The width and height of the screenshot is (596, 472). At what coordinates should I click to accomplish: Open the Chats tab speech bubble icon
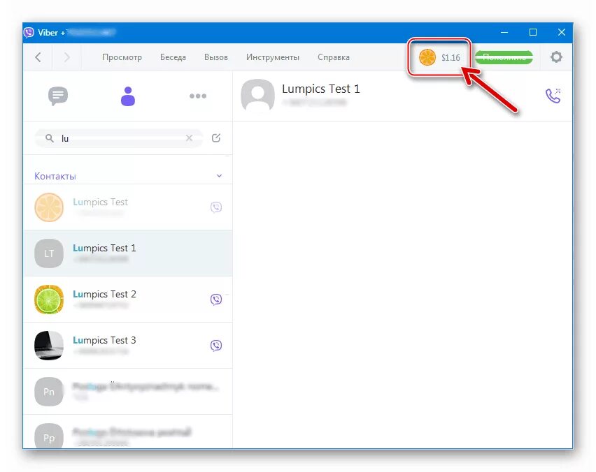coord(58,96)
